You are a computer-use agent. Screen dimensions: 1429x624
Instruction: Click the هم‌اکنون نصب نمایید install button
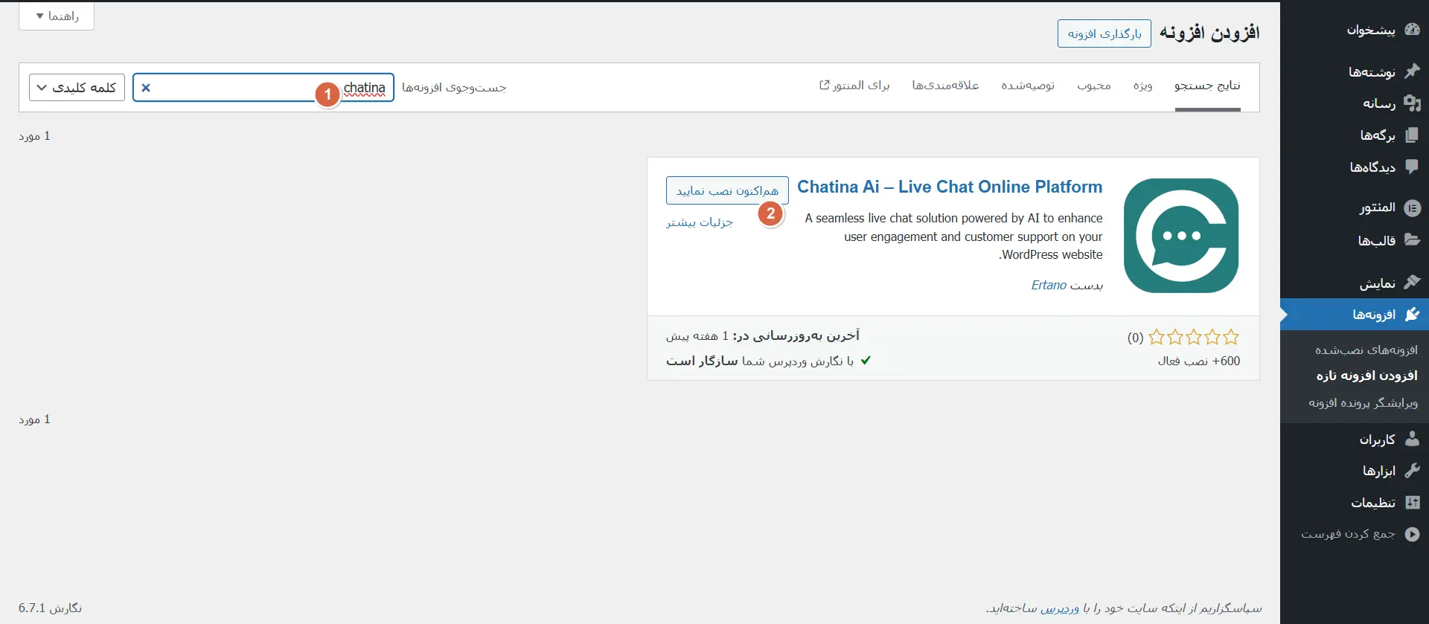(x=727, y=190)
